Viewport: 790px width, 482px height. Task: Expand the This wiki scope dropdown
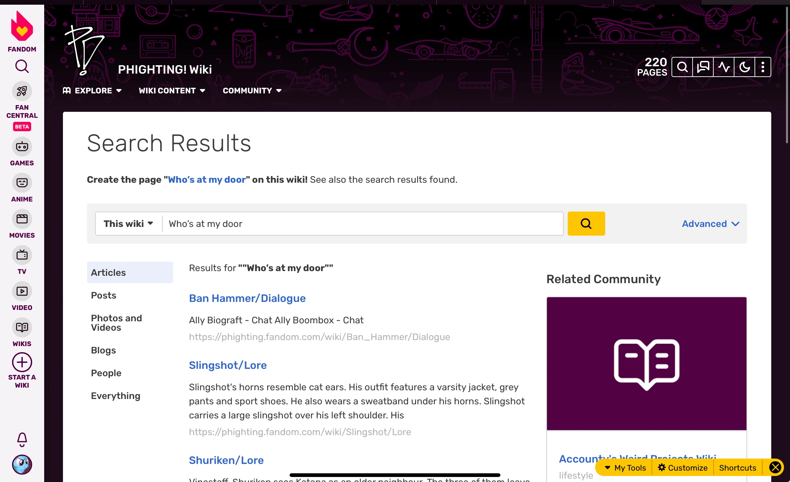(129, 224)
